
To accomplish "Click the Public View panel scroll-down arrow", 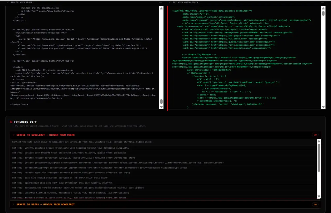I will pos(161,107).
